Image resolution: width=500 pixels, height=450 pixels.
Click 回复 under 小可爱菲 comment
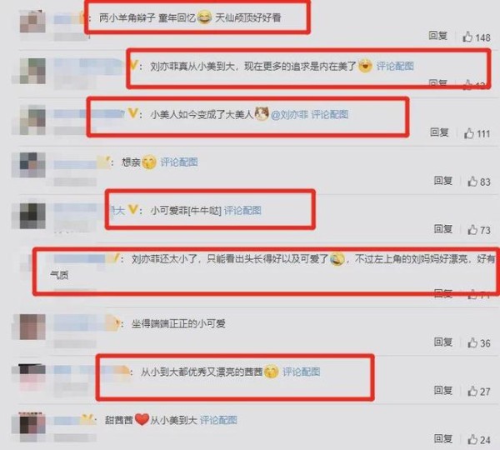[443, 228]
